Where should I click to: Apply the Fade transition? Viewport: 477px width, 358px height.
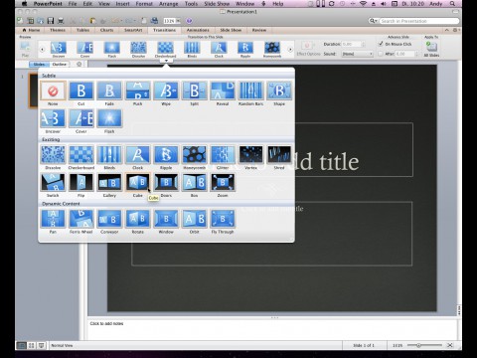point(109,90)
